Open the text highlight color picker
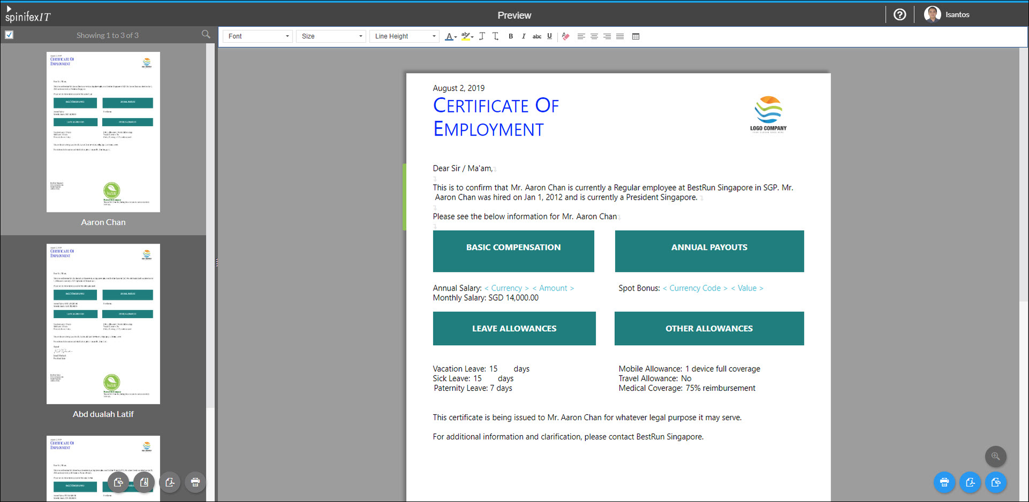This screenshot has width=1029, height=502. [x=467, y=36]
